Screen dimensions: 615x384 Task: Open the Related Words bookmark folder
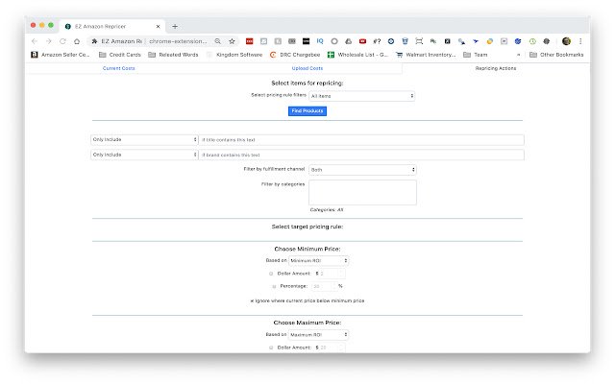(x=173, y=55)
